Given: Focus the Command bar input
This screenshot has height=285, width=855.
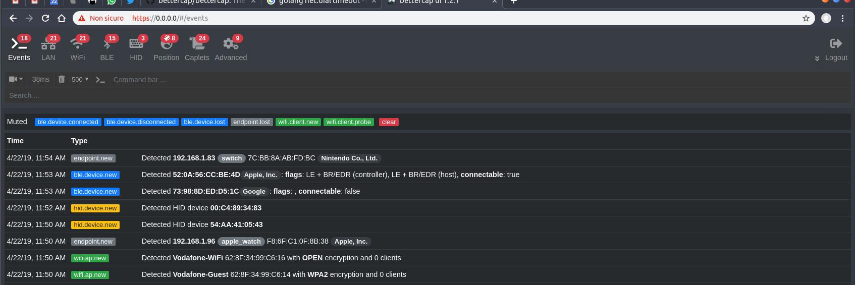Looking at the screenshot, I should tap(479, 80).
